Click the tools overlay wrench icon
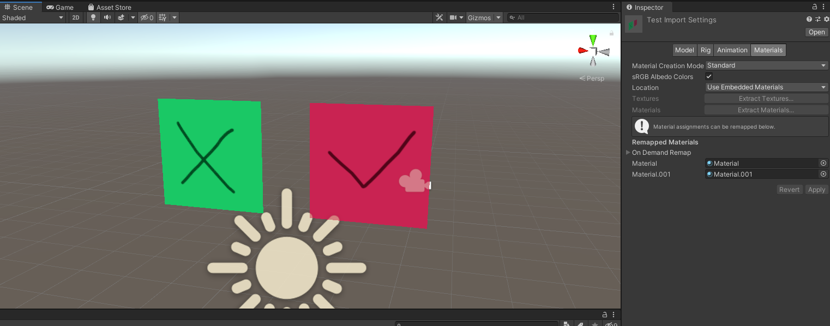This screenshot has height=326, width=830. click(440, 17)
